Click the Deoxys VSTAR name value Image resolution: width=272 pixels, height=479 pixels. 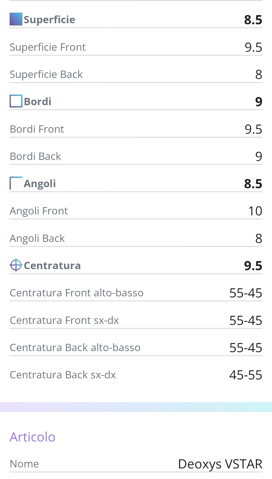click(220, 464)
